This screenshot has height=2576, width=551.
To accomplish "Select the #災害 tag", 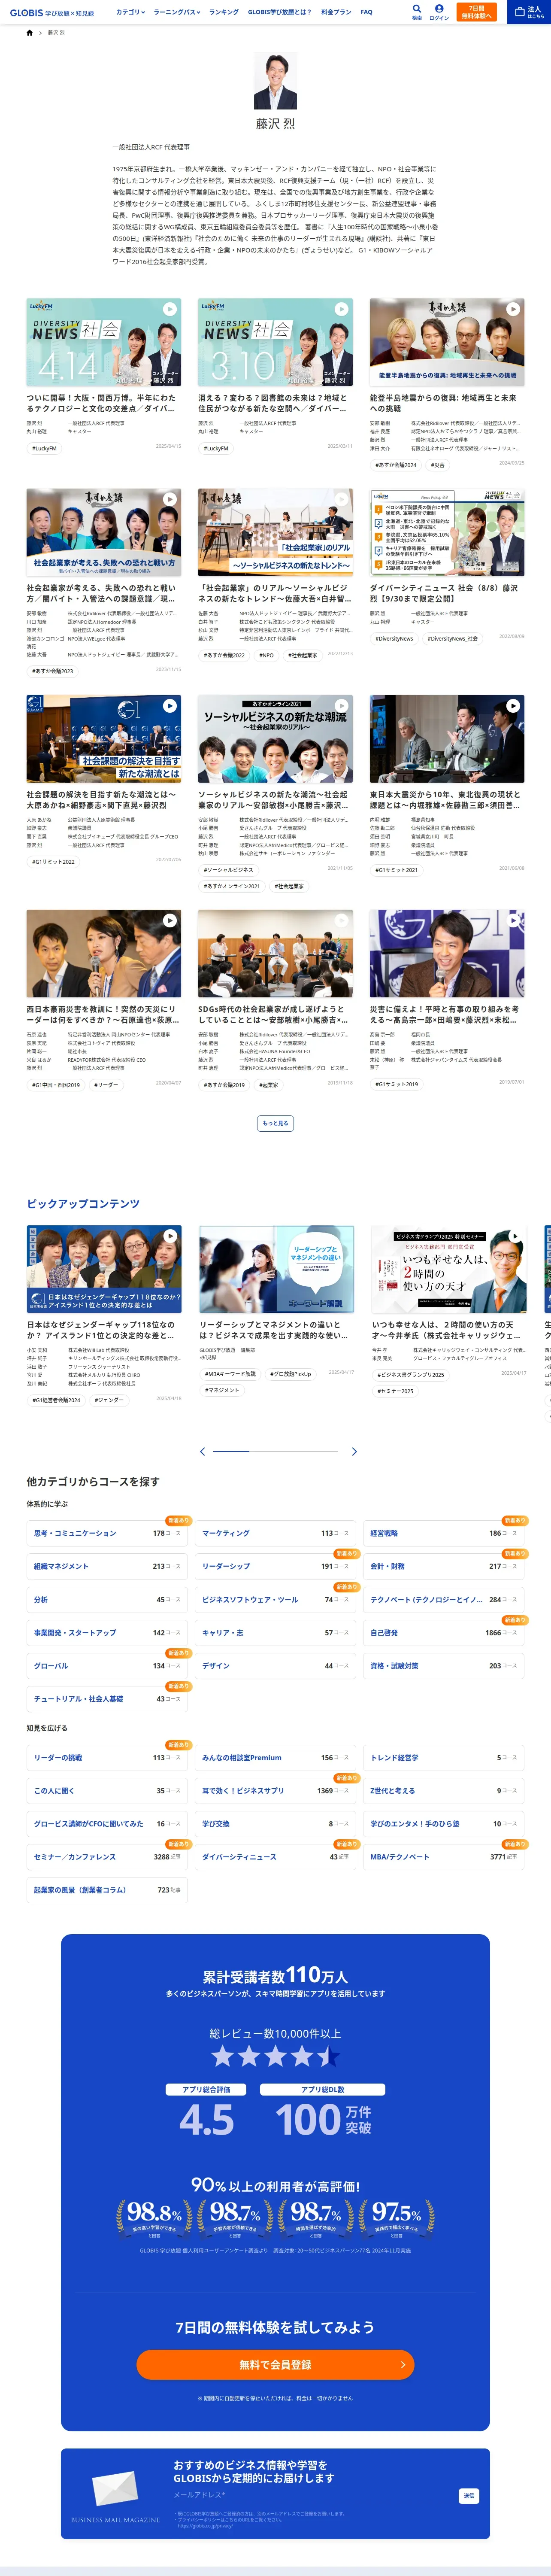I will [438, 465].
